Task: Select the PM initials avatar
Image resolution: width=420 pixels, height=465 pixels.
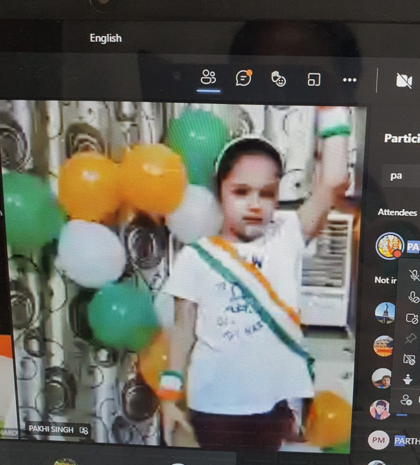Action: click(379, 440)
